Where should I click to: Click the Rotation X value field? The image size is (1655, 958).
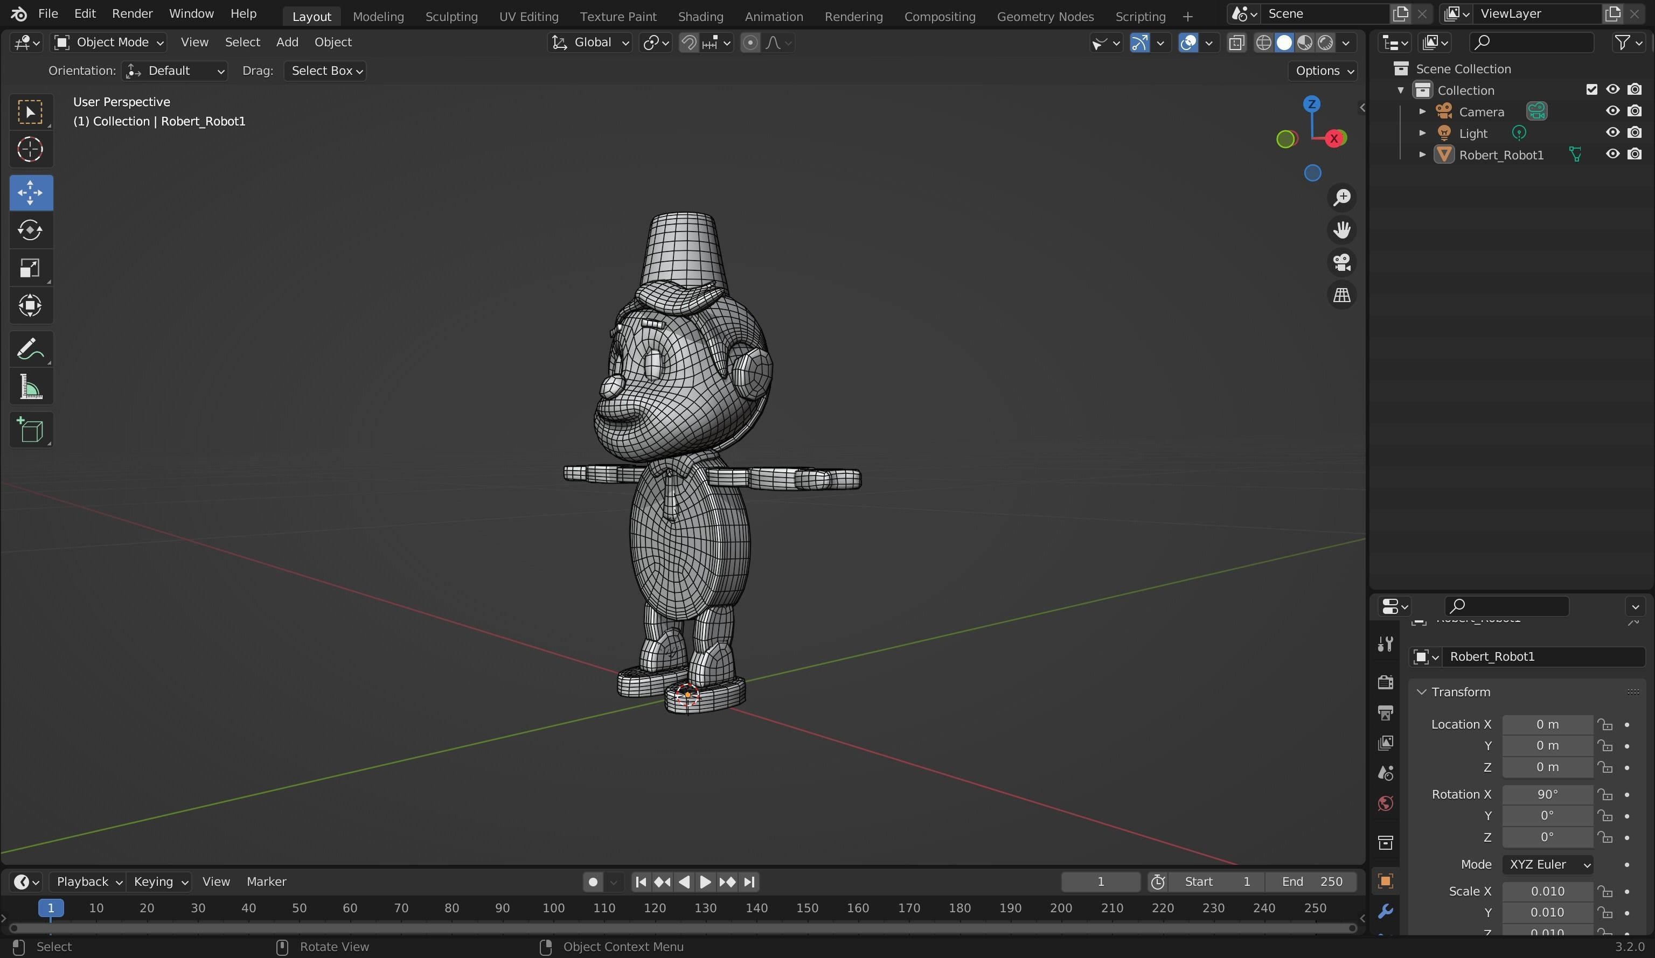point(1547,794)
